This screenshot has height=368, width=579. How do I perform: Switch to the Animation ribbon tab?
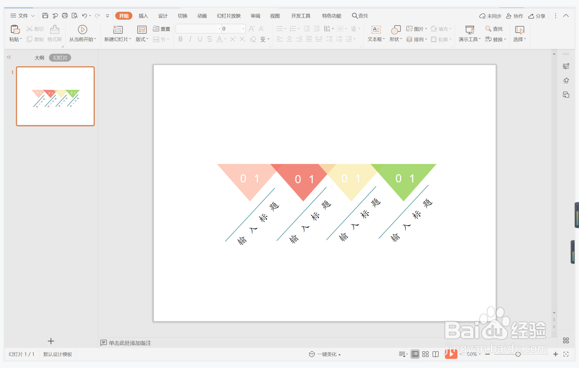(202, 16)
